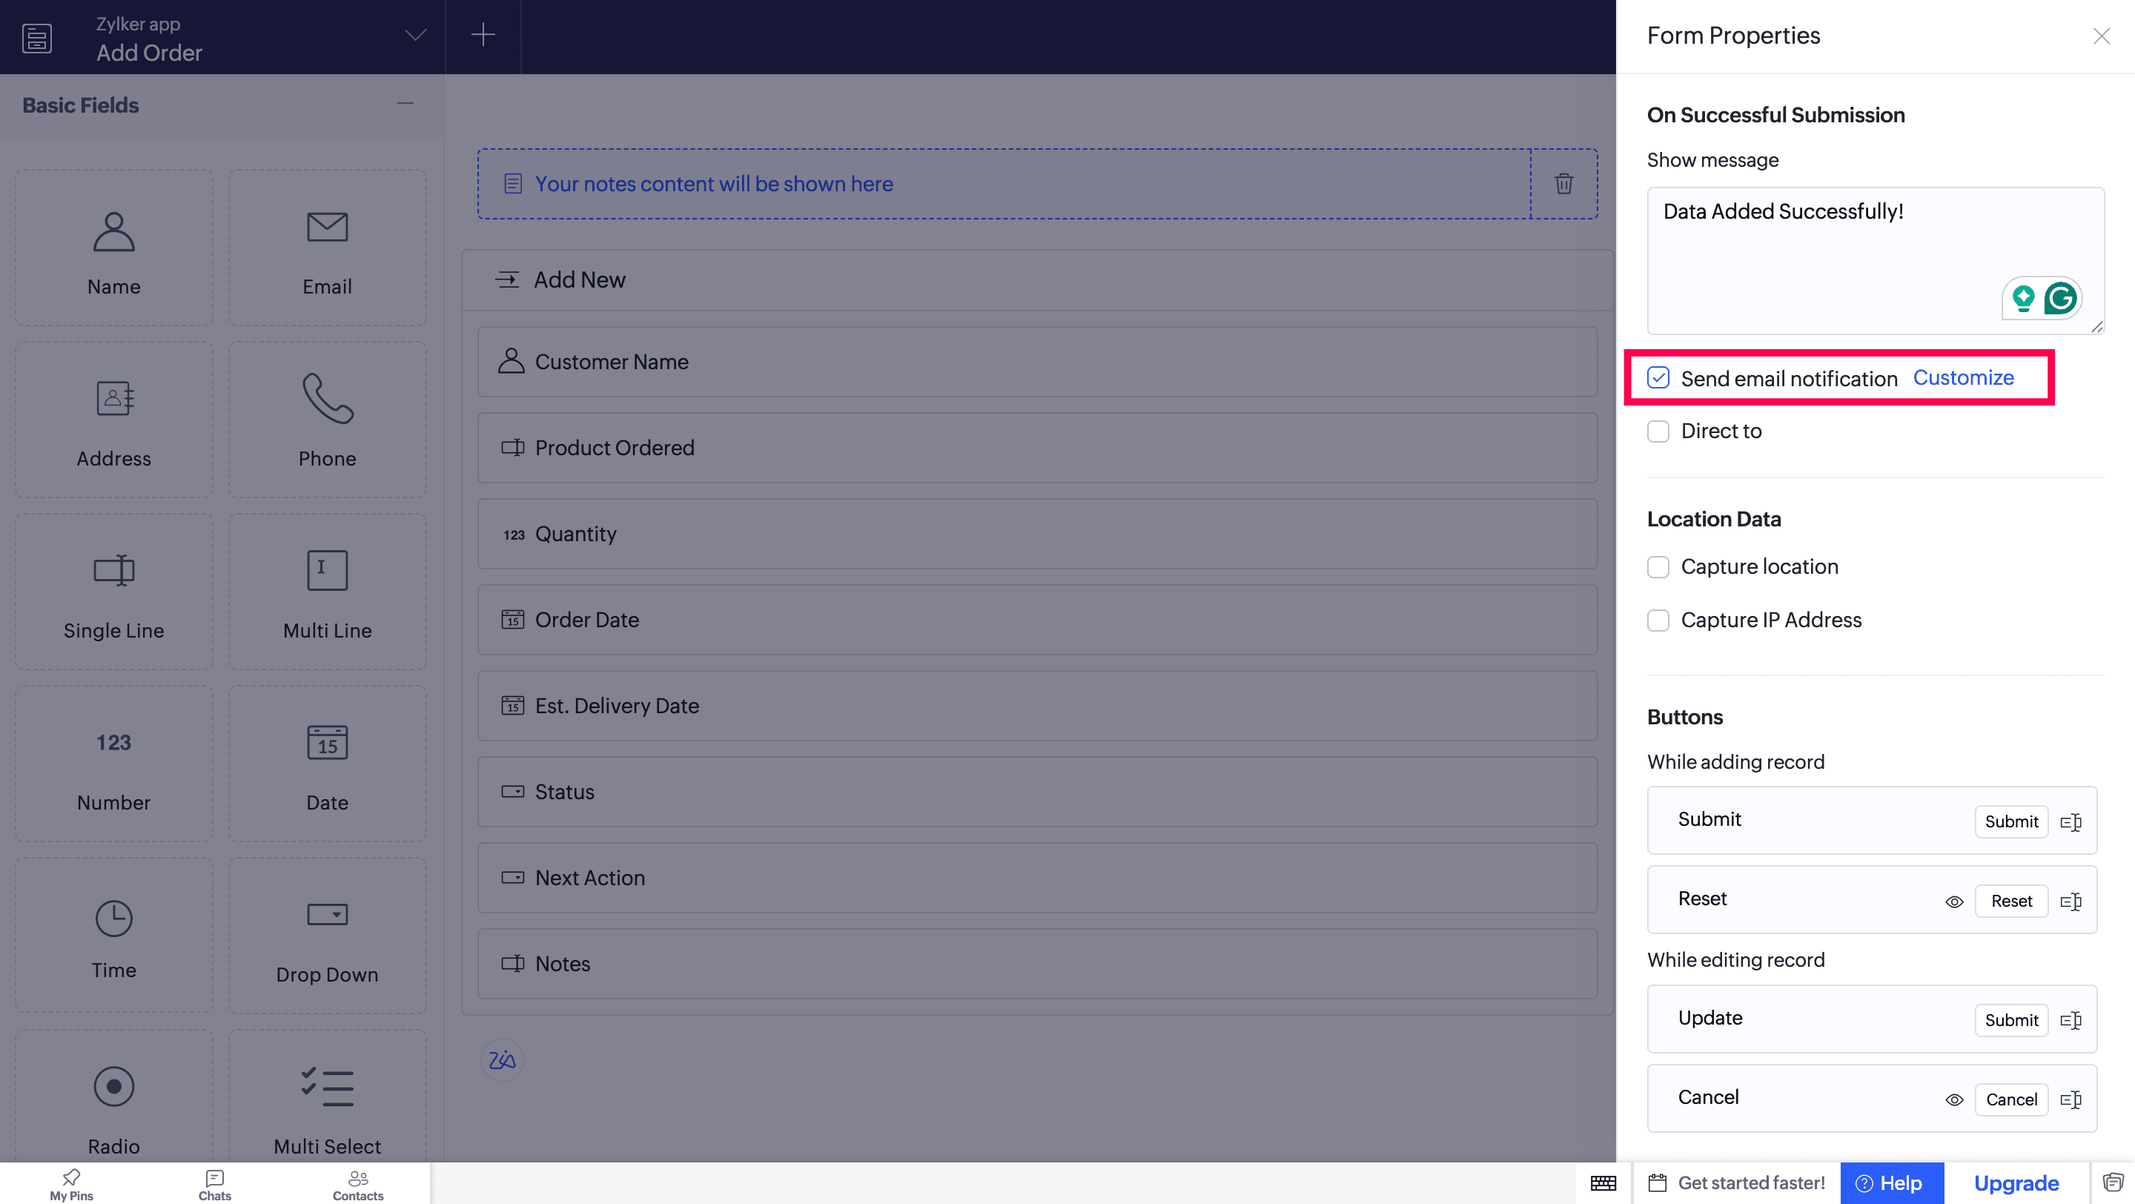This screenshot has width=2135, height=1204.
Task: Uncheck Send email notification checkbox
Action: pyautogui.click(x=1658, y=378)
